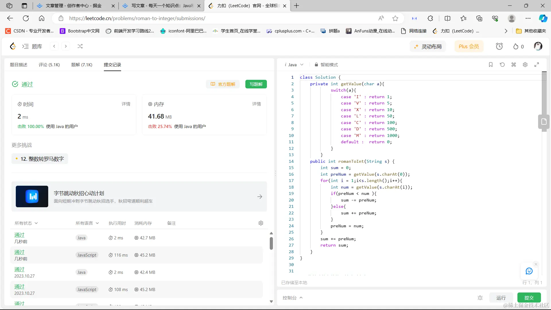551x310 pixels.
Task: Expand the 控制台 console panel
Action: pyautogui.click(x=292, y=298)
